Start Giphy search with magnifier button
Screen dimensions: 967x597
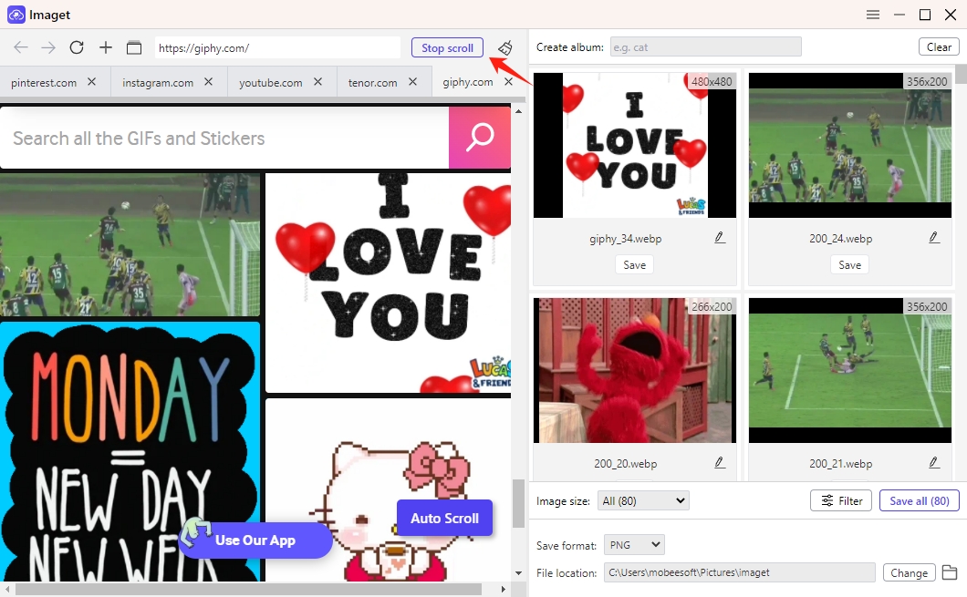tap(480, 138)
